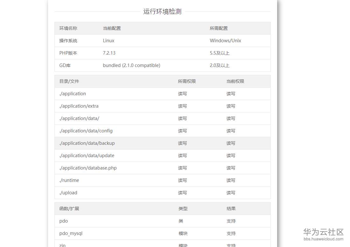The image size is (350, 247).
Task: Click the 模块 type cell for pdo_mysql
Action: (x=183, y=233)
